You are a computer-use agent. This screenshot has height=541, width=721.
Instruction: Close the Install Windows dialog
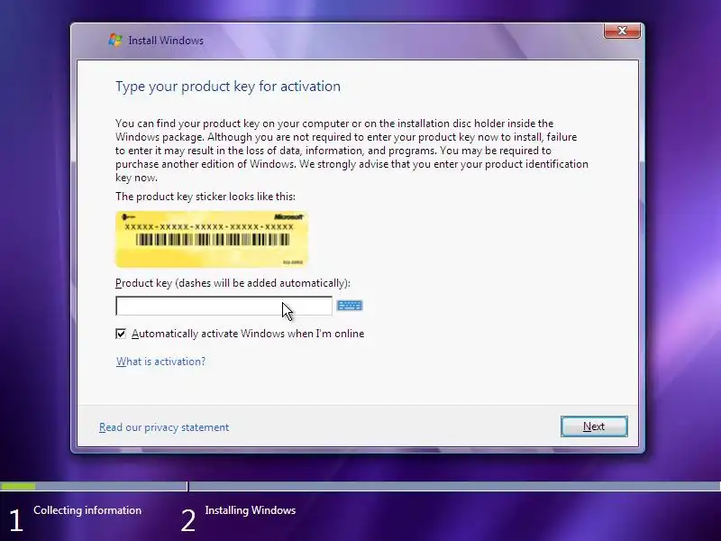pos(622,31)
